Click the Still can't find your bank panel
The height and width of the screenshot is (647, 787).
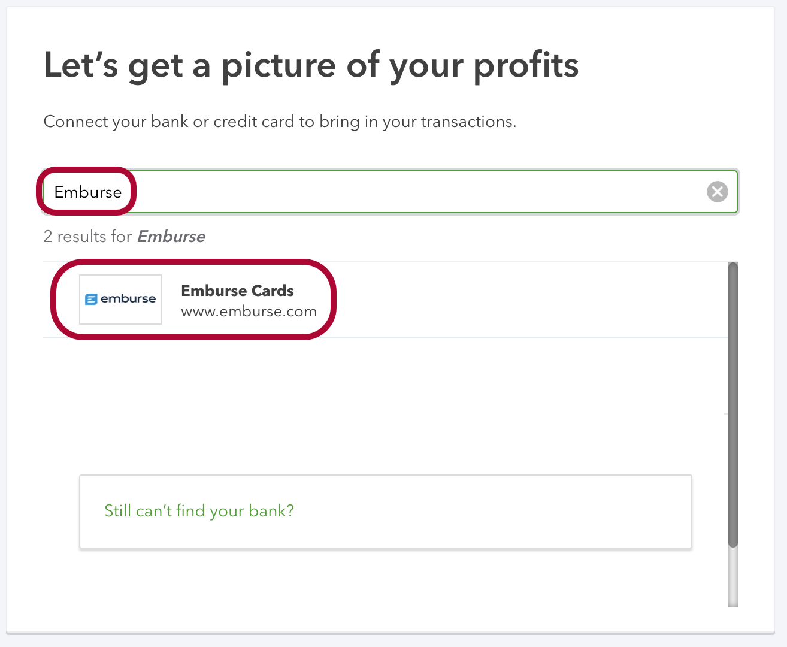click(x=385, y=511)
